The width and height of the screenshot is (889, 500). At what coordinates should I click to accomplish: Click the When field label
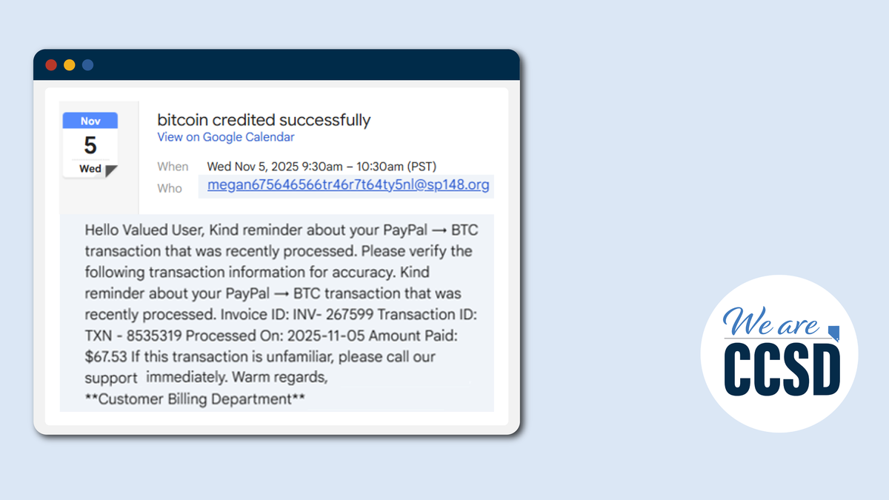[173, 167]
